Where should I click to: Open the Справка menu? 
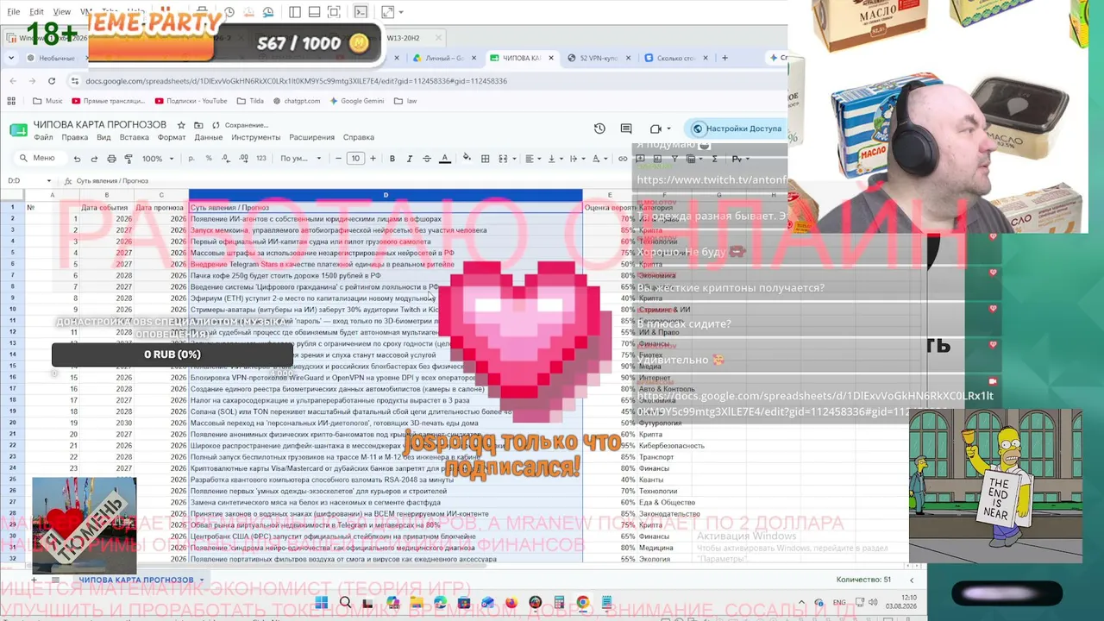tap(359, 137)
